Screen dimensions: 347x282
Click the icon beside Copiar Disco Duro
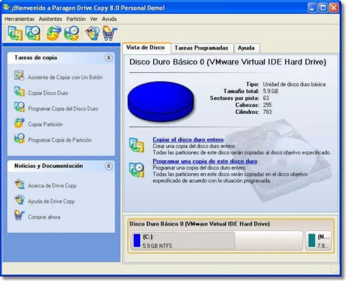[x=19, y=91]
